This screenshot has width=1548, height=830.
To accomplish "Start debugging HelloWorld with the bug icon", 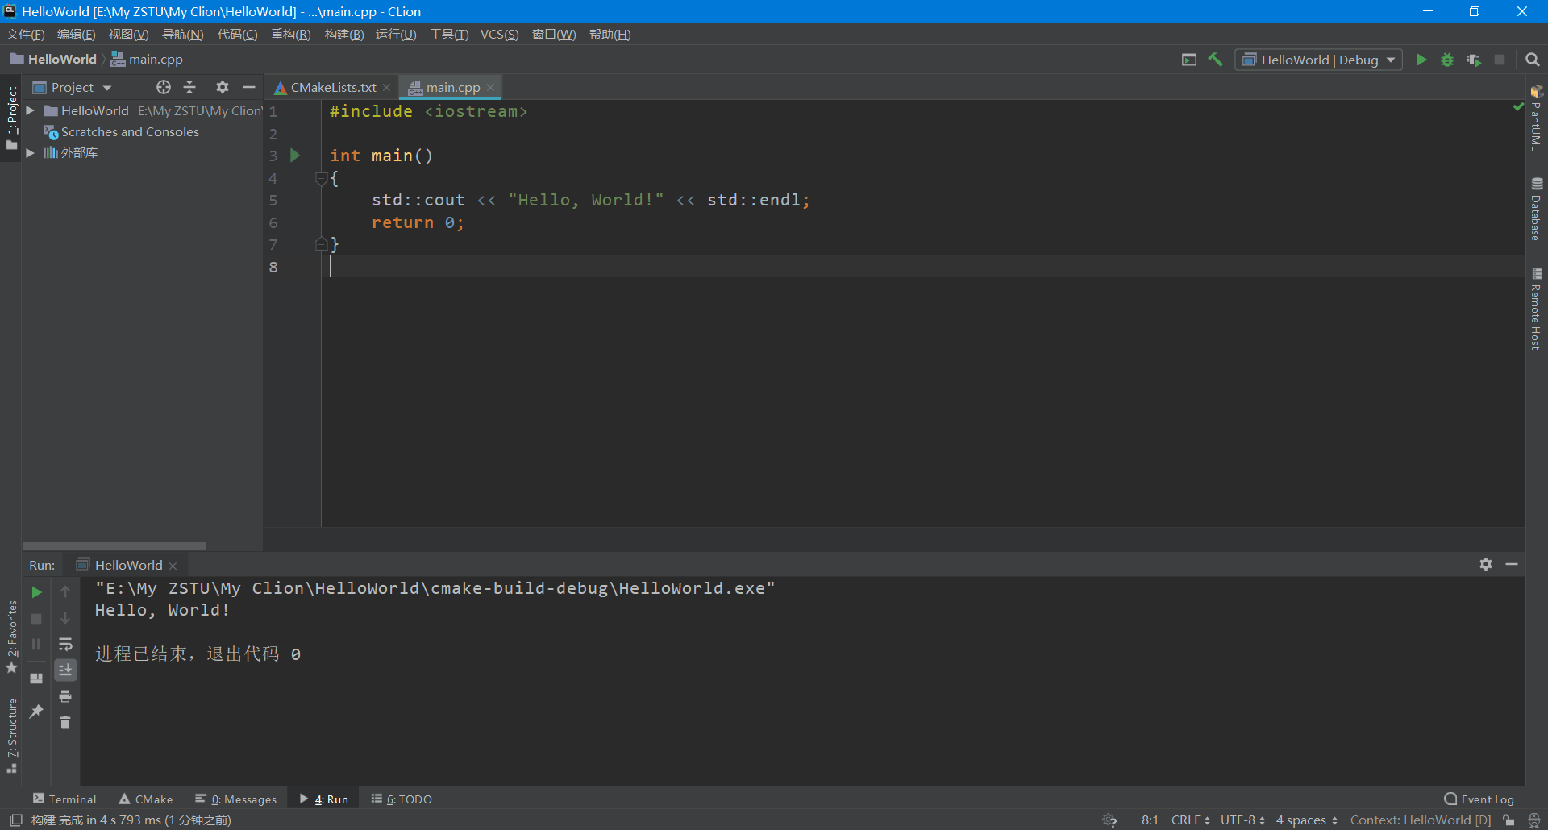I will pos(1447,60).
